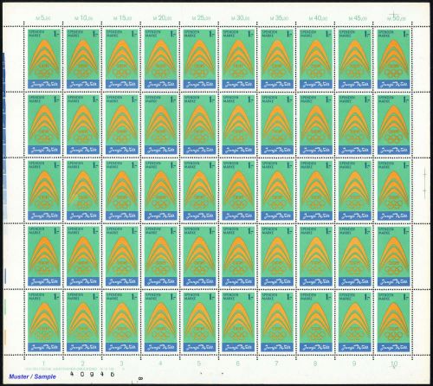Select the stamp directly below 'M 40,00'
The image size is (433, 386).
[316, 59]
